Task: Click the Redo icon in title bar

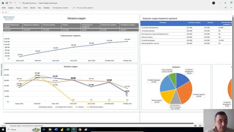Action: click(x=15, y=3)
